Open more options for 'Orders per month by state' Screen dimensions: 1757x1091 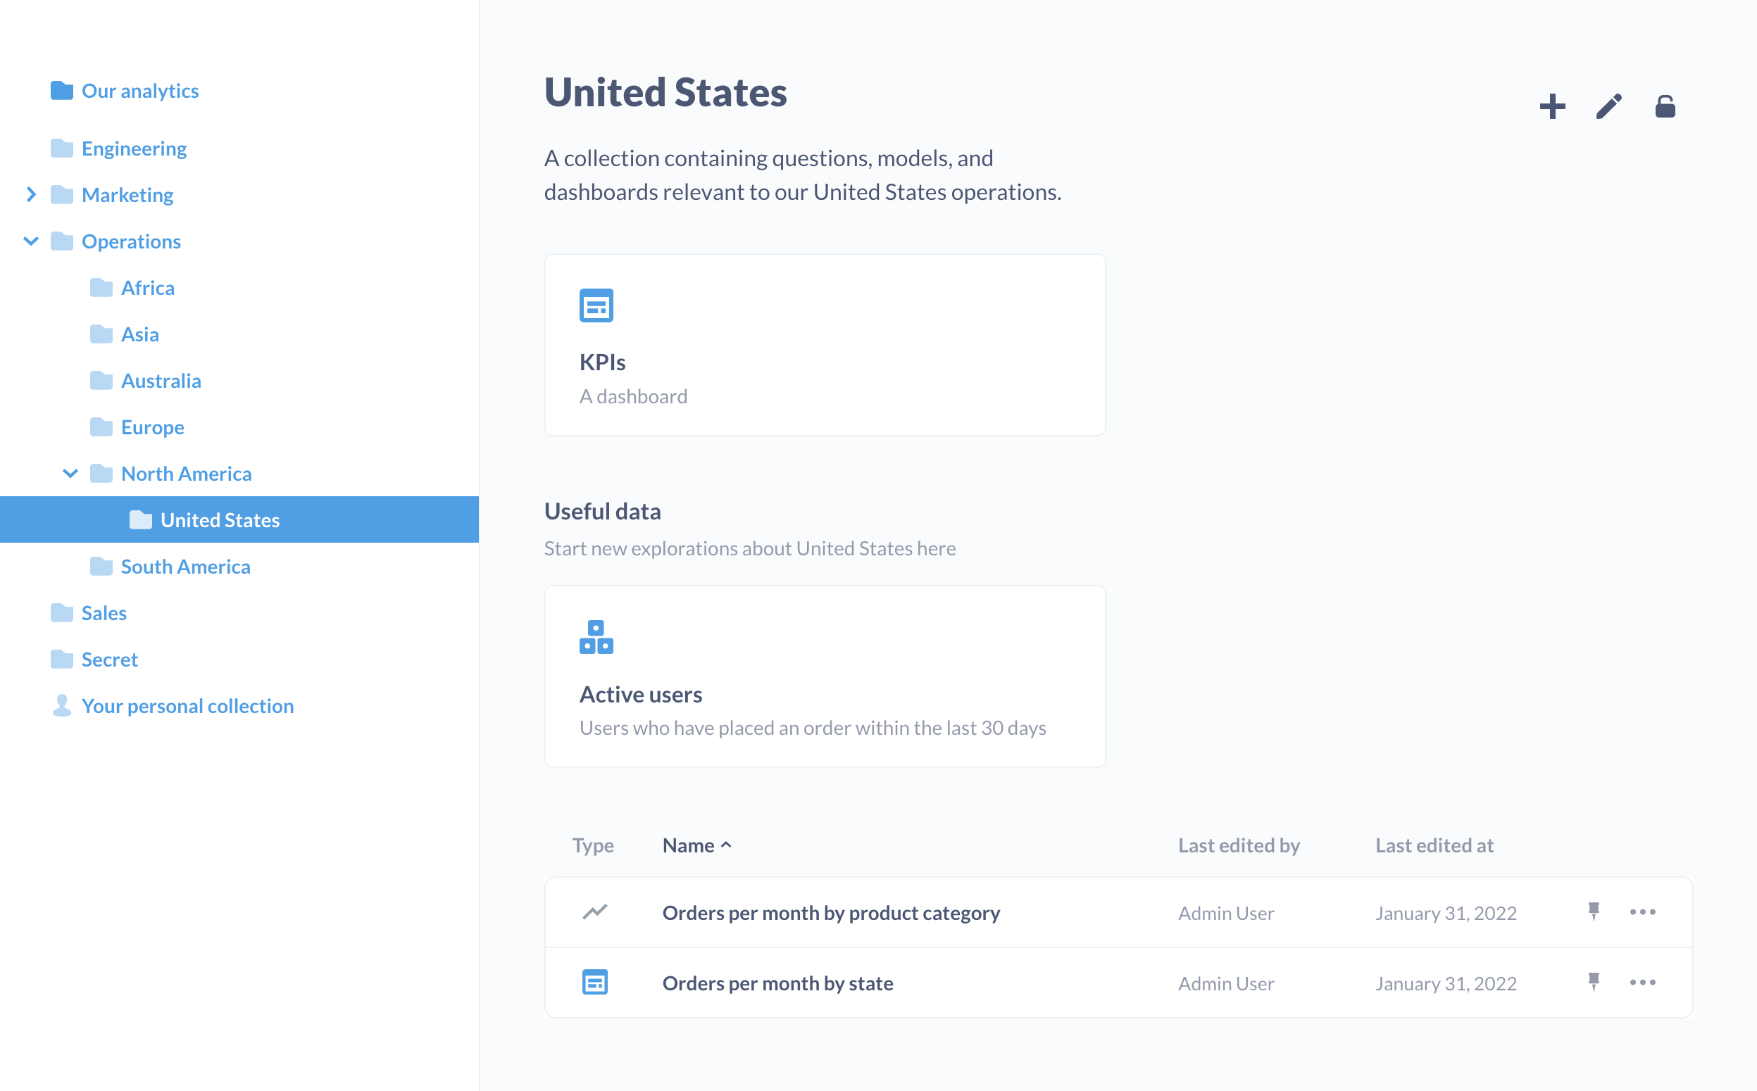(1642, 982)
